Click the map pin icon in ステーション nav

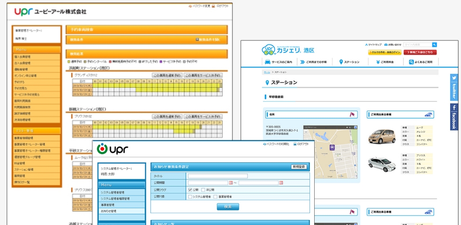click(x=341, y=62)
